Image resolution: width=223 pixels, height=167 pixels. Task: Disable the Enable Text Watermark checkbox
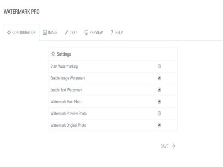coord(159,90)
